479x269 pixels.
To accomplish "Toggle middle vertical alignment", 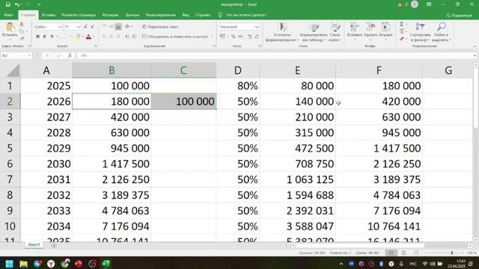I will point(112,27).
